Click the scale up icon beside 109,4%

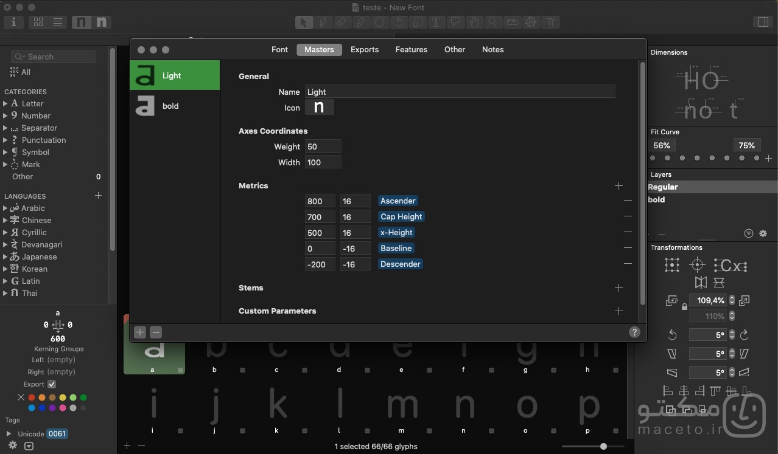(x=745, y=300)
